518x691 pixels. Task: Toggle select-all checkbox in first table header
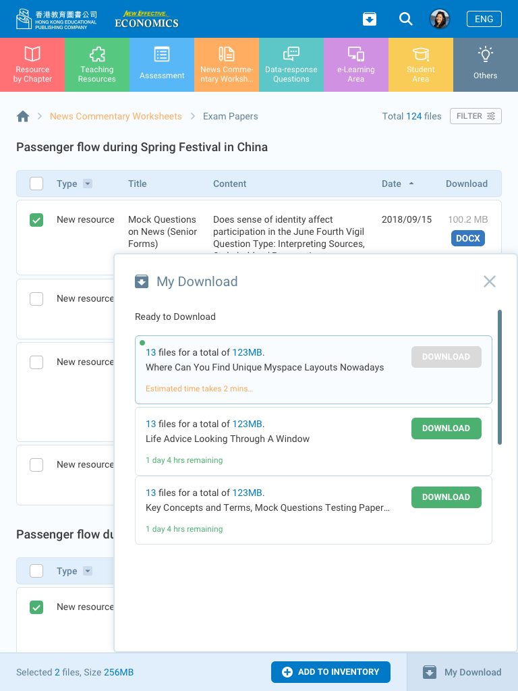click(x=36, y=184)
